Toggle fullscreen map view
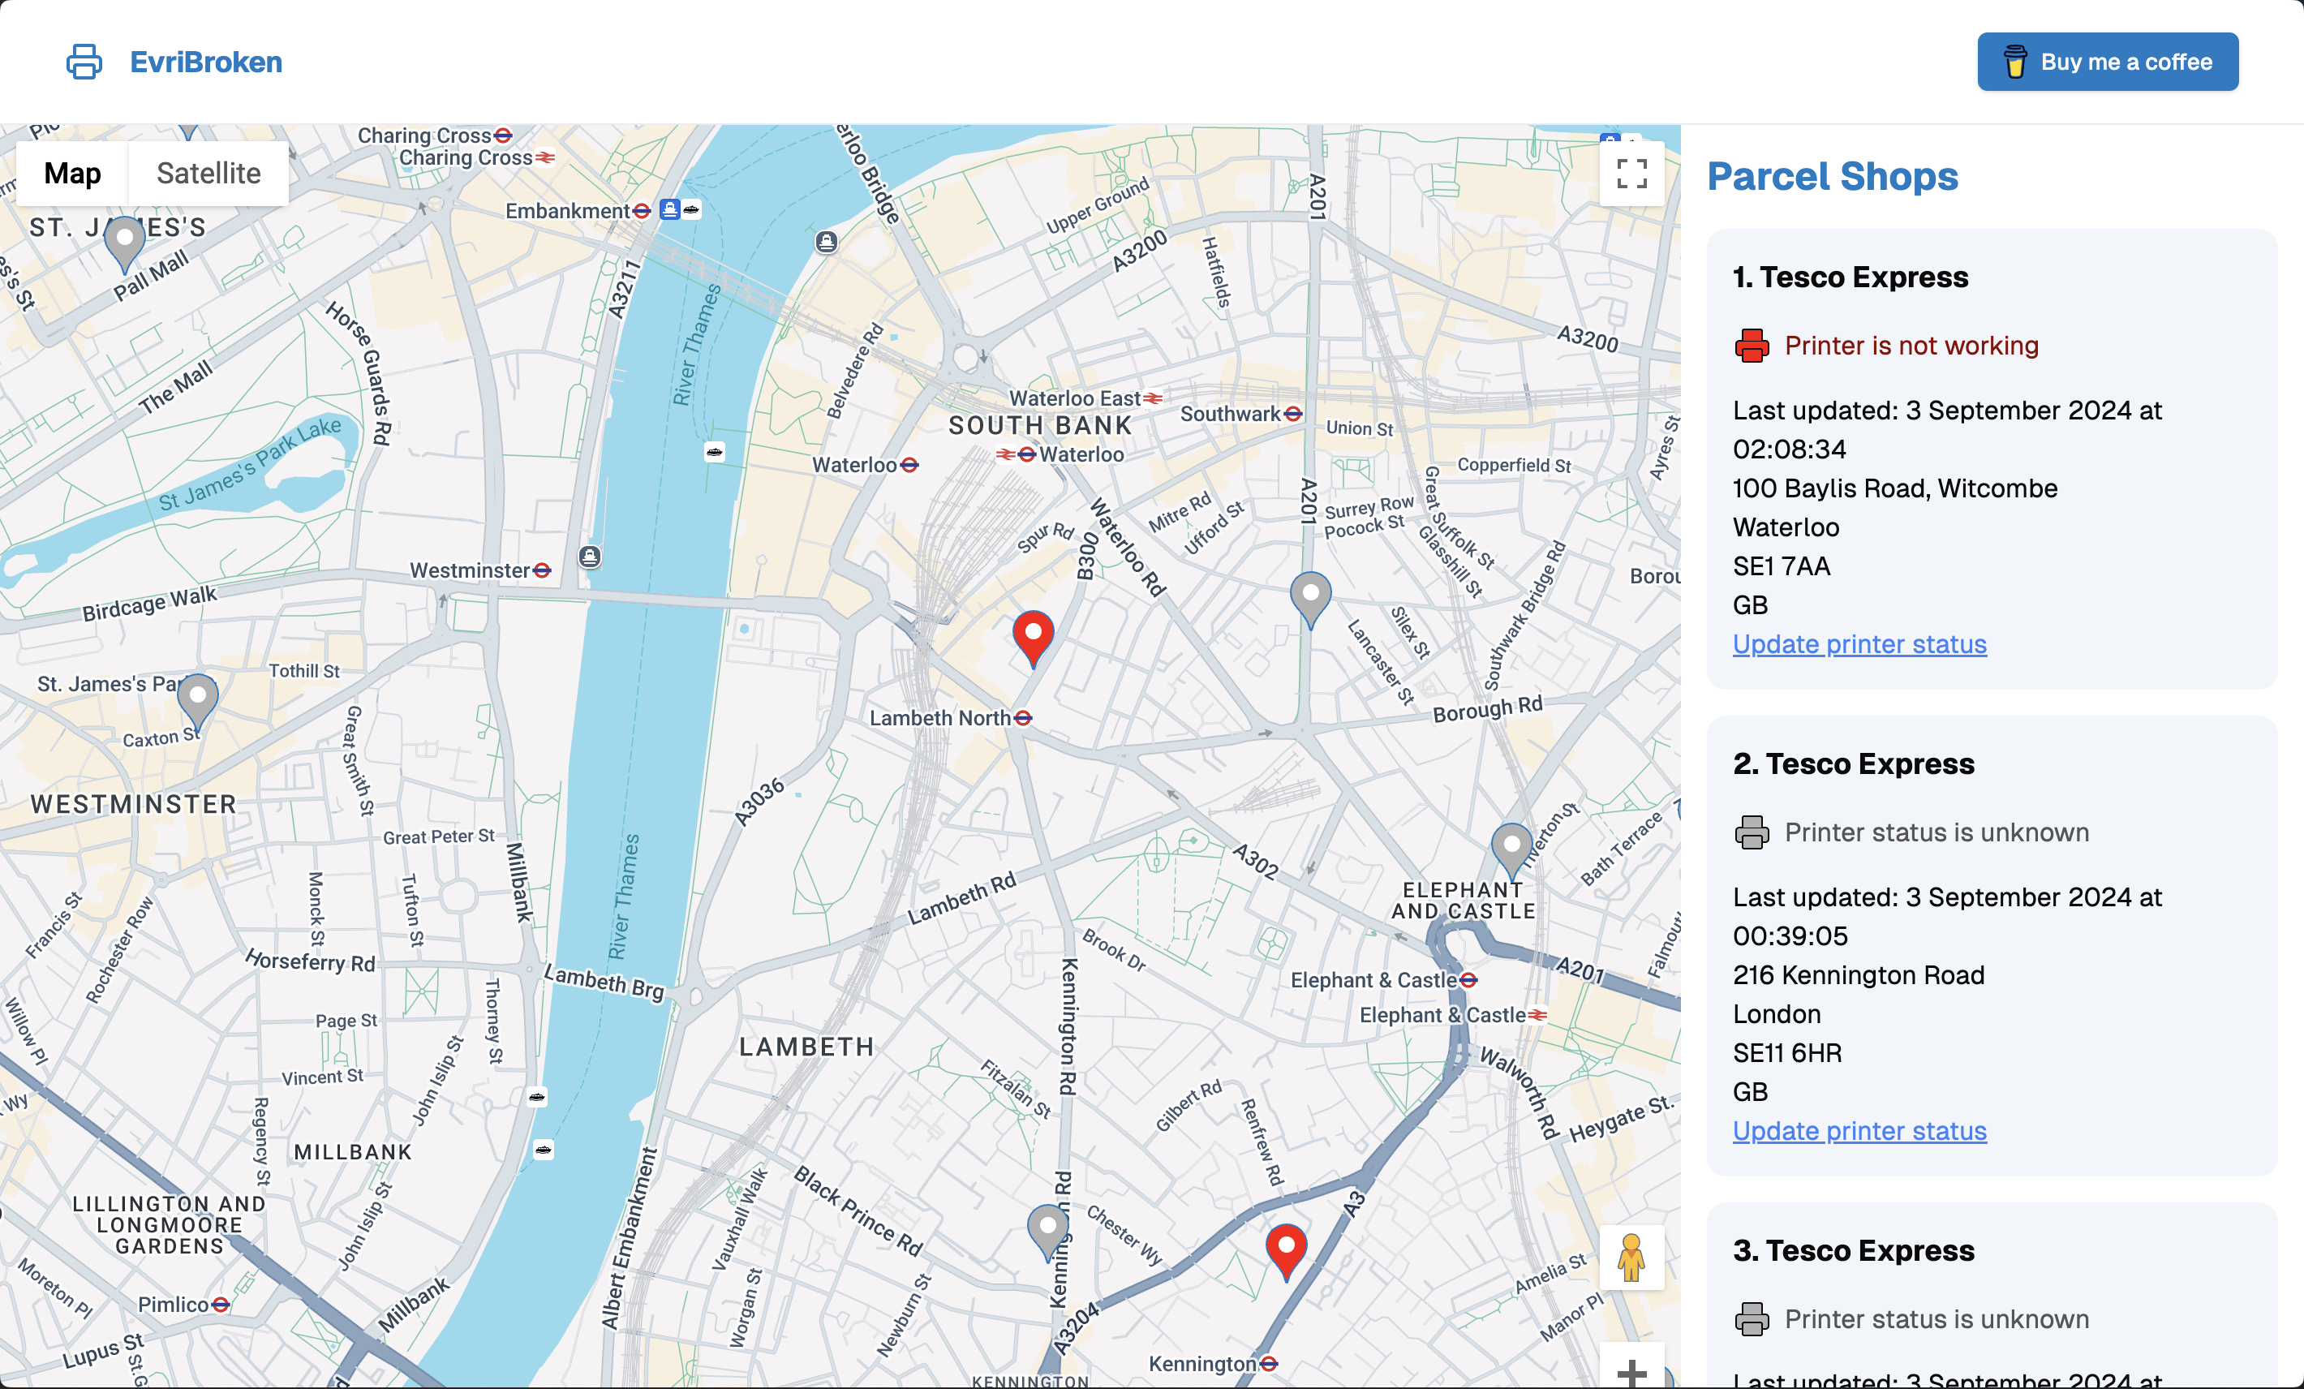The width and height of the screenshot is (2304, 1389). pyautogui.click(x=1631, y=173)
